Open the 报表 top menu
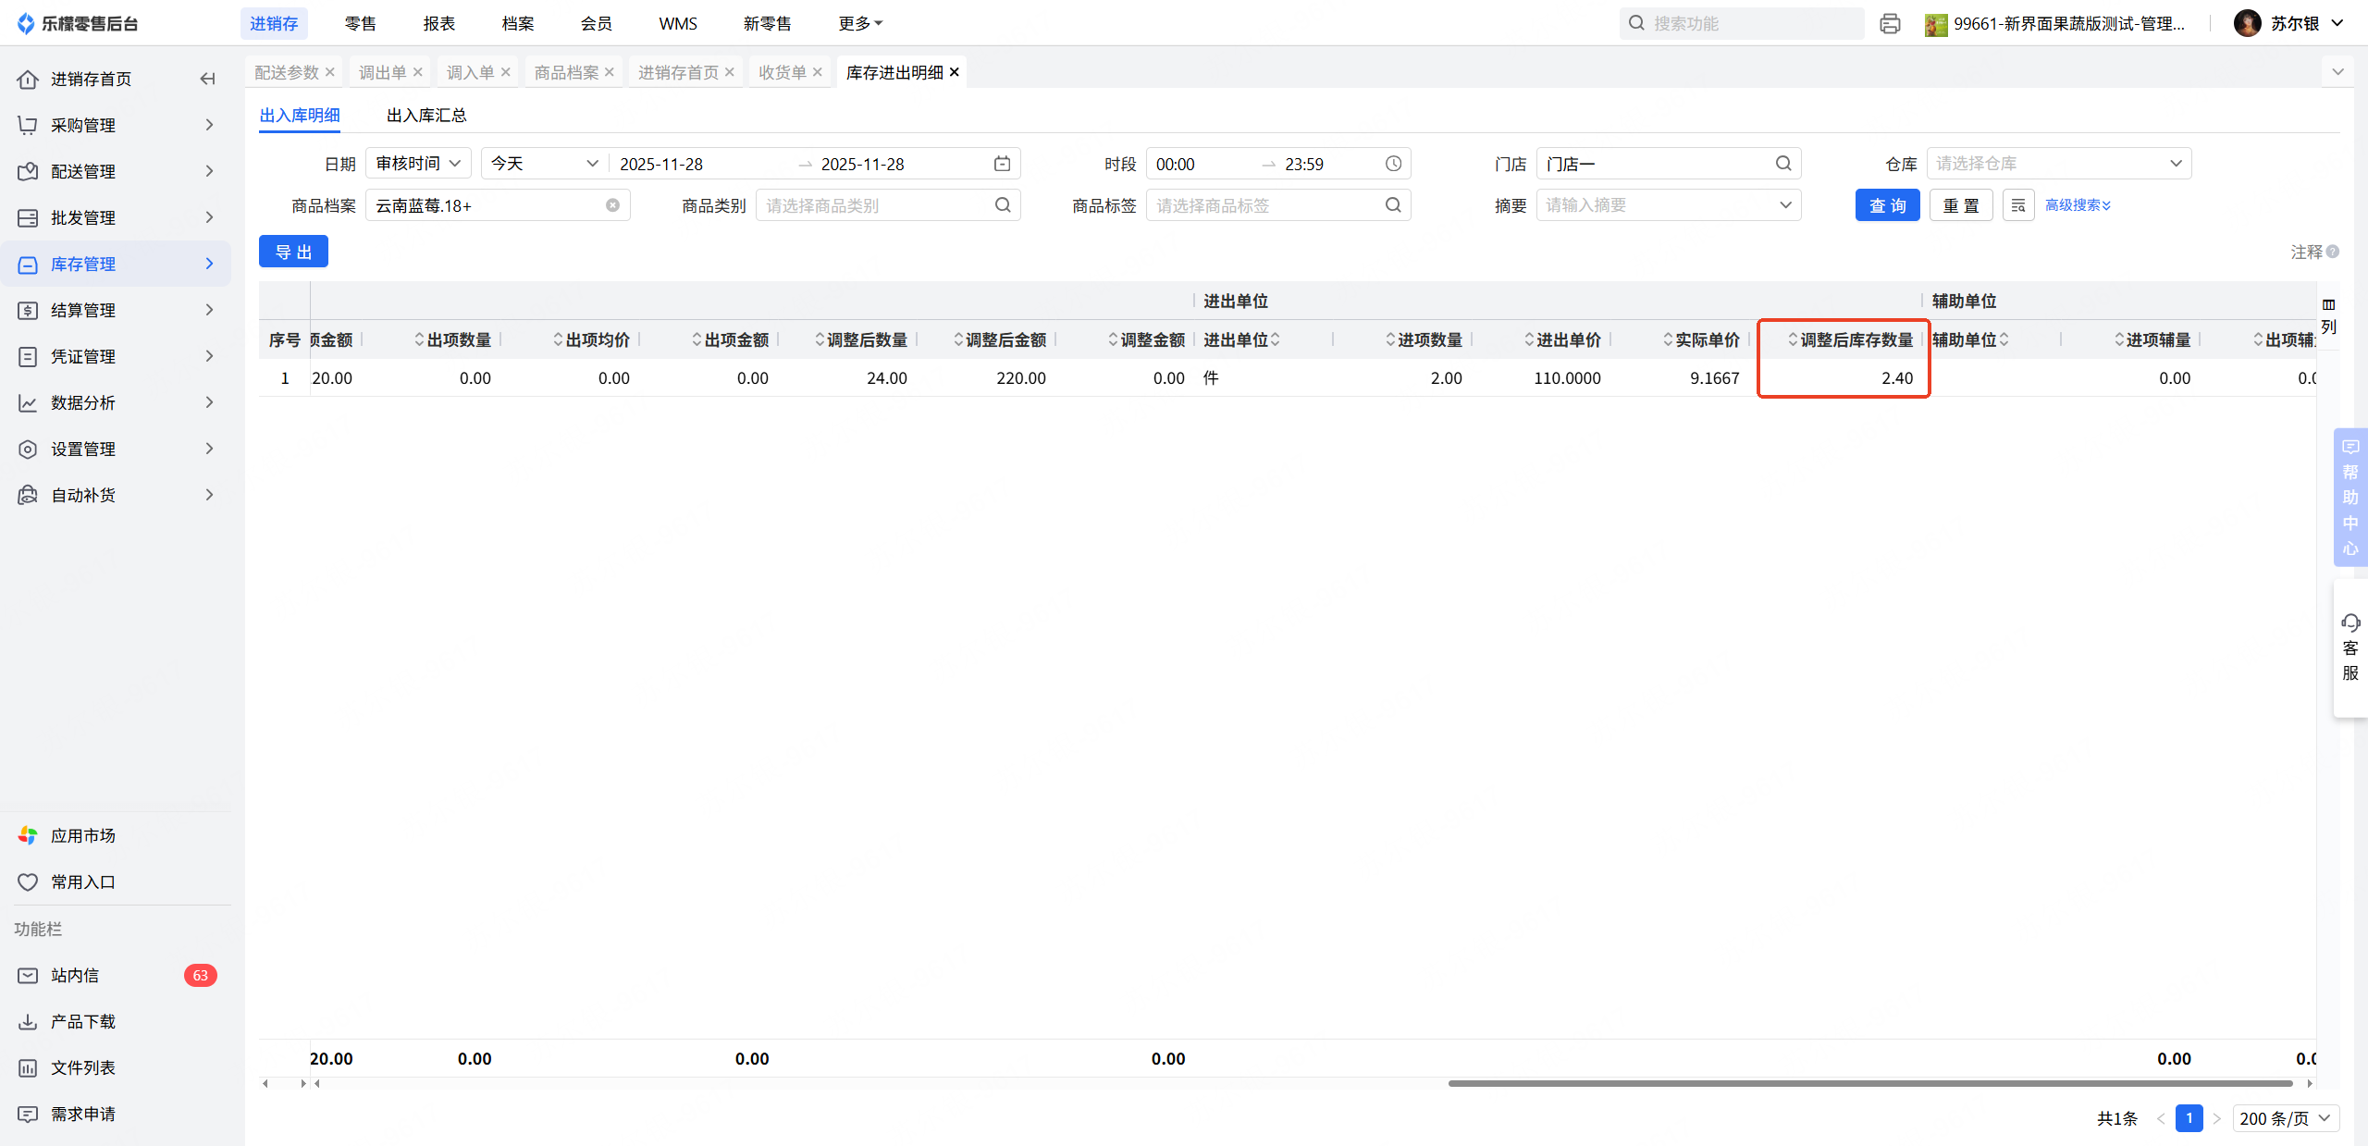 [x=438, y=24]
